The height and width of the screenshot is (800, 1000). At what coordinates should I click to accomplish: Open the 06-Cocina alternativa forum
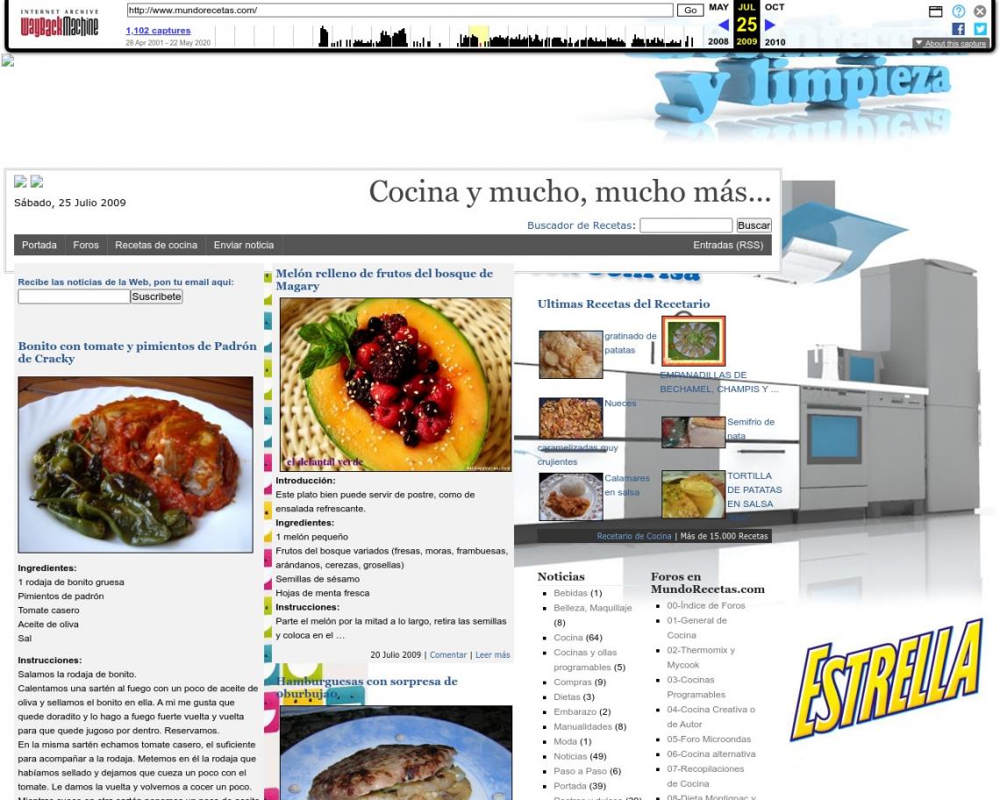pos(711,754)
